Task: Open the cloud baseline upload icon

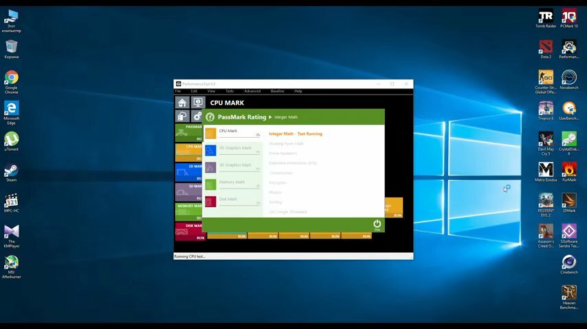Action: [182, 117]
